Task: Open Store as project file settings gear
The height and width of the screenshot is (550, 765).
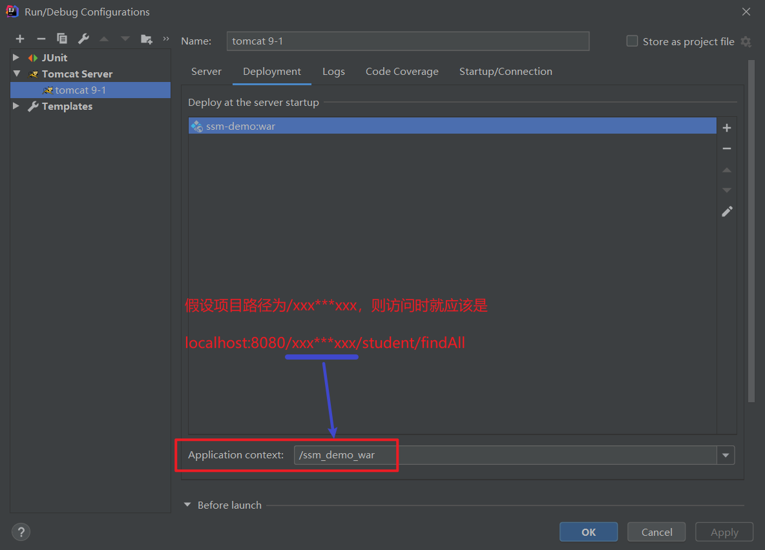Action: click(746, 42)
